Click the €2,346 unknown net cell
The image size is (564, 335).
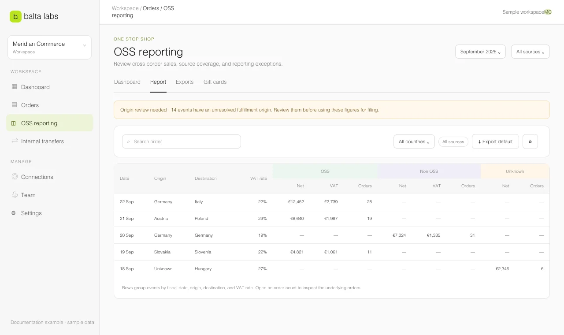pos(502,269)
